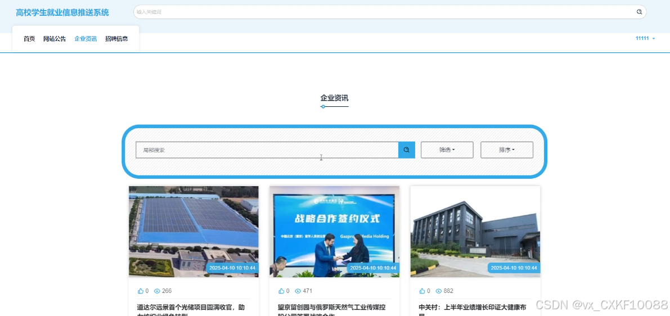Focus the 局部搜索 local search field
The height and width of the screenshot is (316, 670).
point(267,150)
